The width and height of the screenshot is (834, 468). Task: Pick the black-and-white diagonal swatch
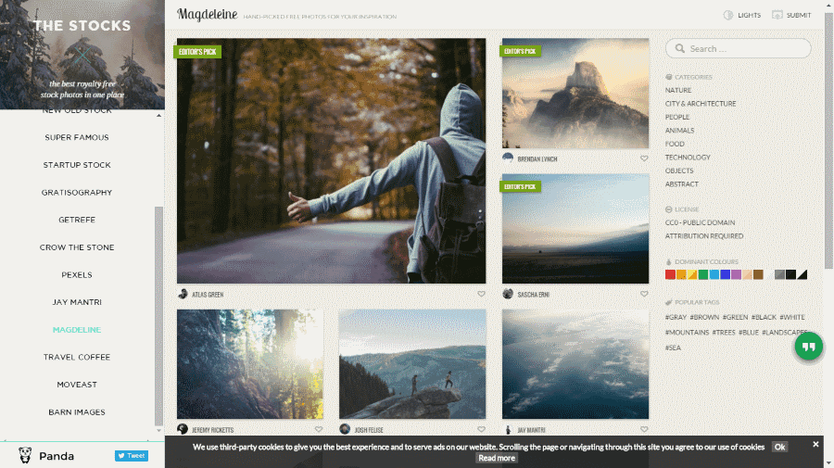tap(802, 274)
